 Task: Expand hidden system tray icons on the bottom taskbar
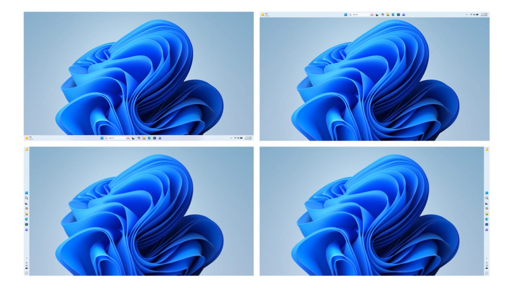(x=231, y=138)
